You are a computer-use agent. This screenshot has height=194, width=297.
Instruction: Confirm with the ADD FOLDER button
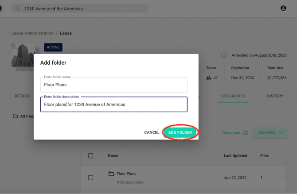(180, 132)
